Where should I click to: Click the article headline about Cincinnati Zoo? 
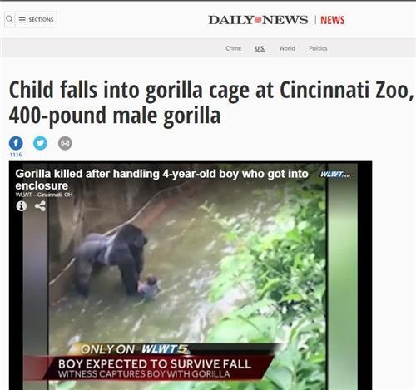click(x=211, y=103)
